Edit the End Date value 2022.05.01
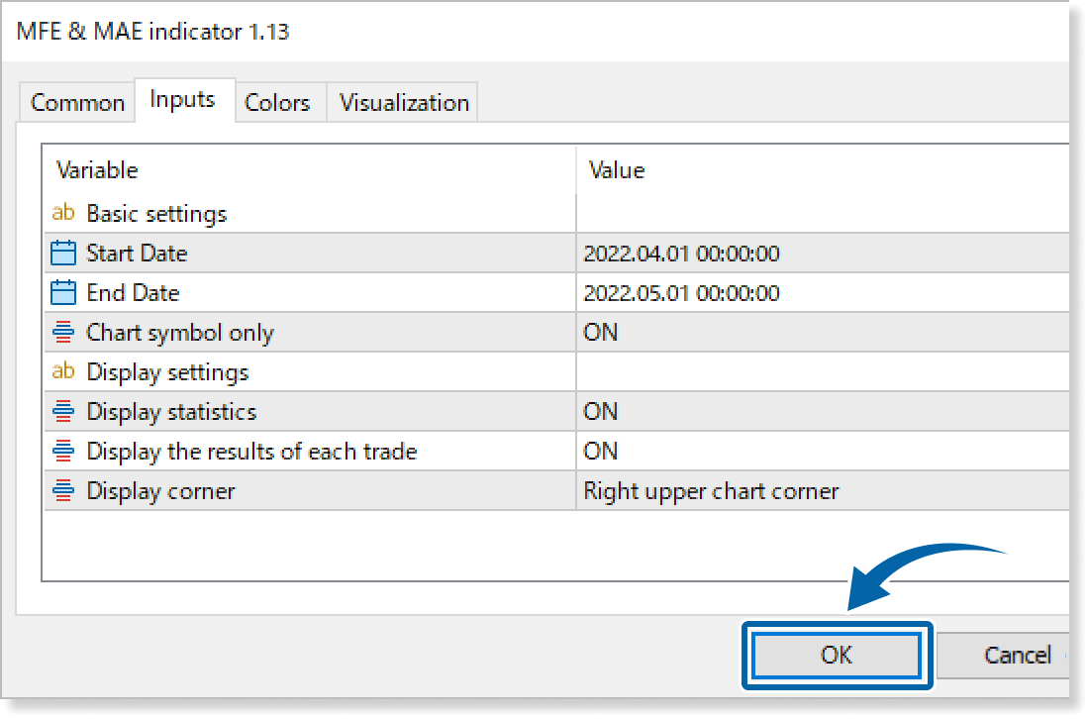Image resolution: width=1089 pixels, height=719 pixels. click(681, 293)
